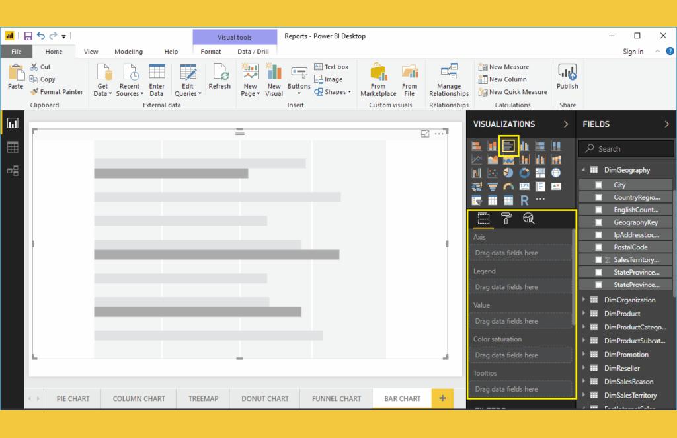The height and width of the screenshot is (438, 677).
Task: Choose the pie chart visualization icon
Action: click(508, 173)
